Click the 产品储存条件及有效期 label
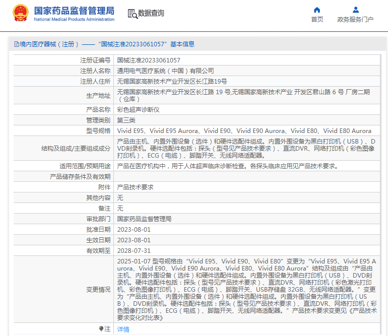 (x=80, y=177)
